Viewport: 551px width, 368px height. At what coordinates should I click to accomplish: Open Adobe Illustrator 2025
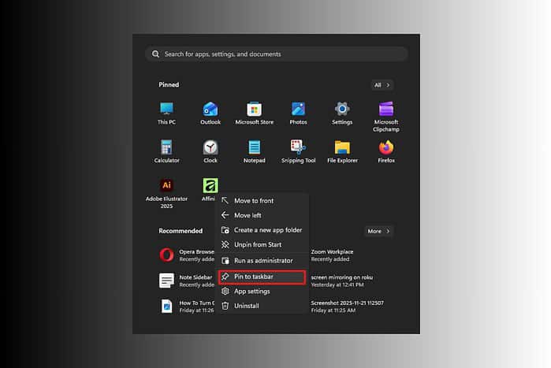tap(166, 193)
